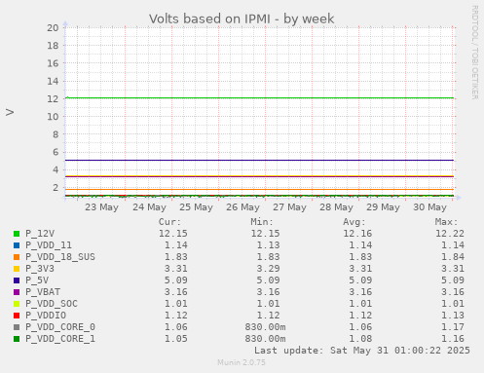The width and height of the screenshot is (484, 373).
Task: Click the 28 May x-axis label
Action: pyautogui.click(x=336, y=207)
